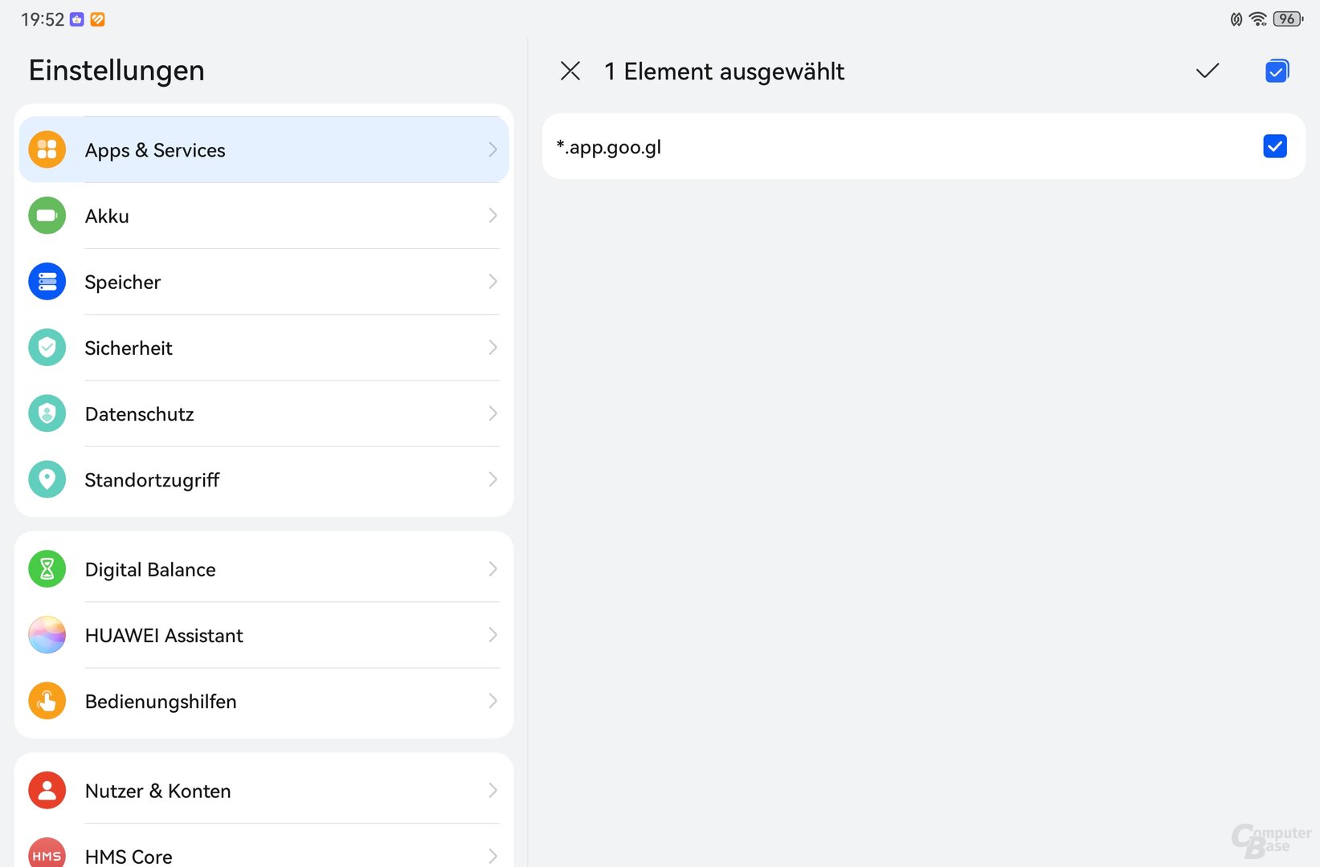The height and width of the screenshot is (867, 1320).
Task: Toggle the select-all checkbox in header
Action: pyautogui.click(x=1277, y=71)
